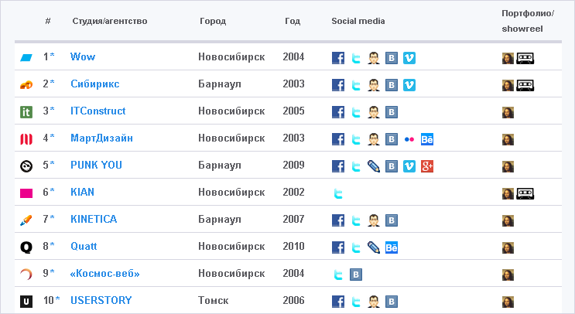Click МартДизайн Flickr dots icon
The height and width of the screenshot is (314, 575).
(409, 139)
